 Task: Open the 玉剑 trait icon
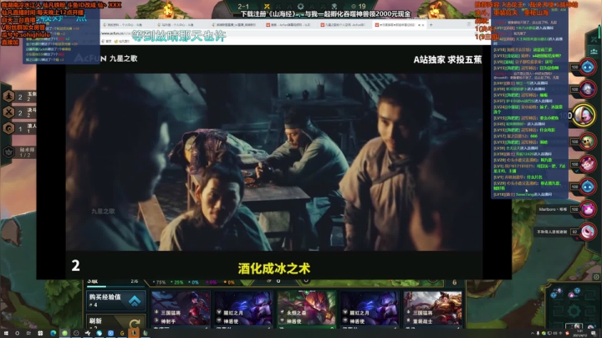[8, 96]
